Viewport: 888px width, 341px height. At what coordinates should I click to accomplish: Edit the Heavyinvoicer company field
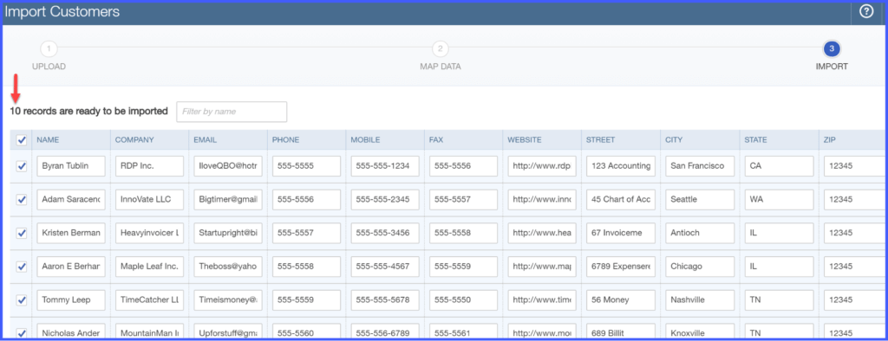[x=149, y=233]
